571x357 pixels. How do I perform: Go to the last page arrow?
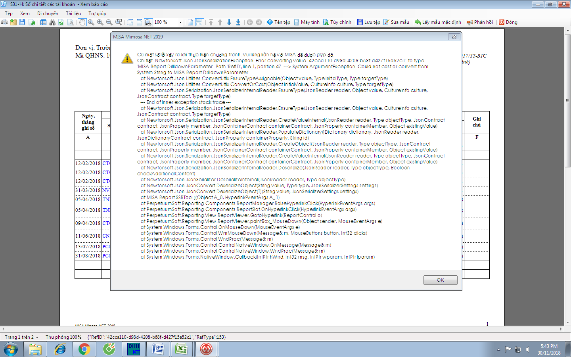point(238,22)
